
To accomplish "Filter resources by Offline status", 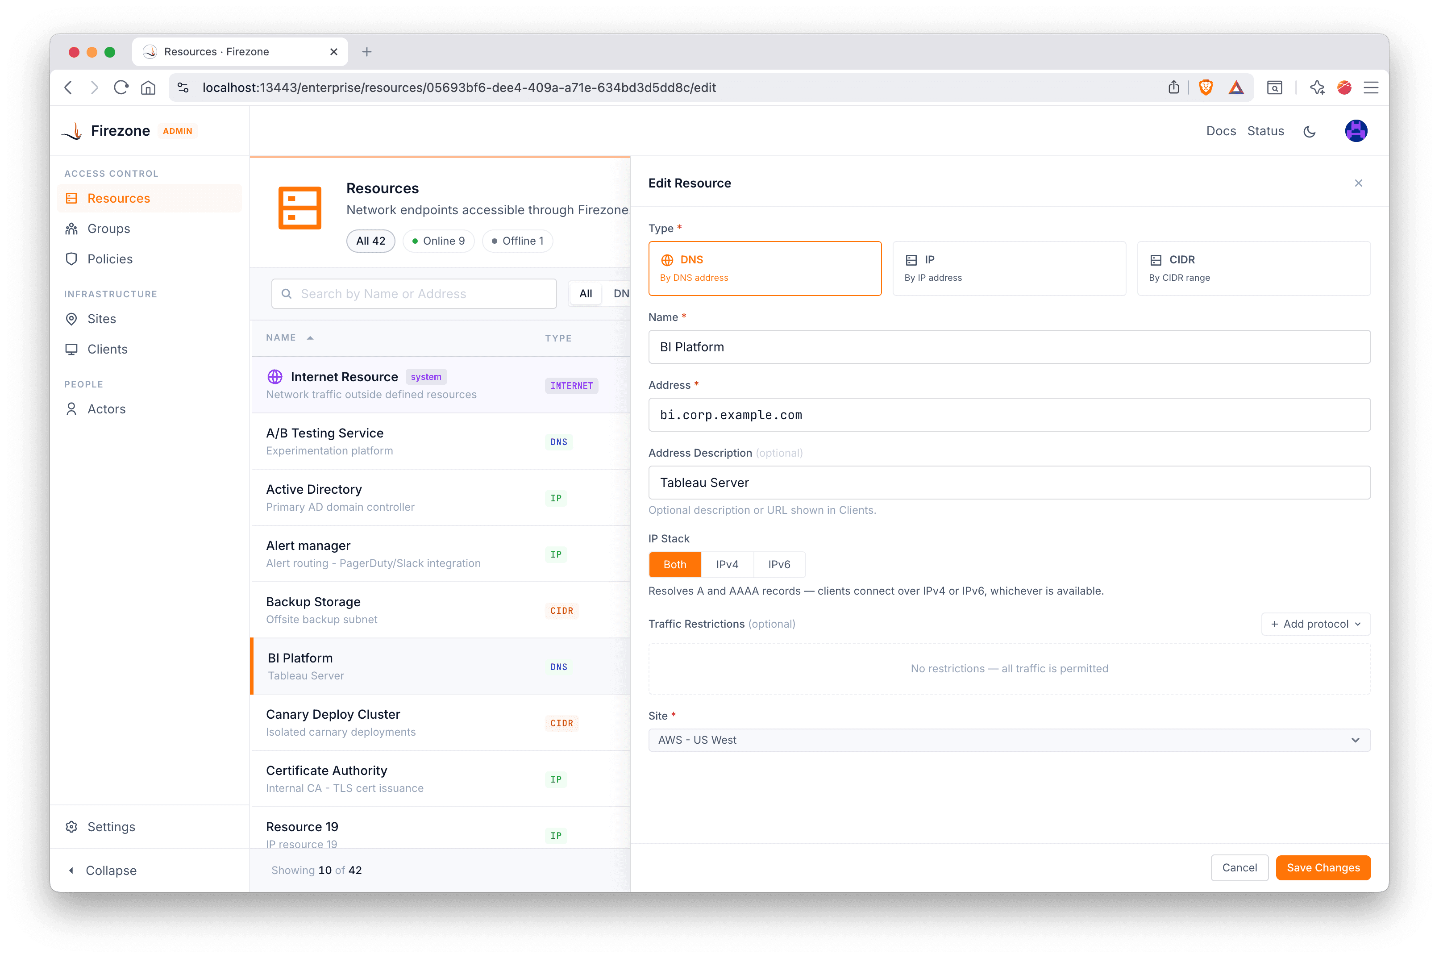I will point(517,241).
